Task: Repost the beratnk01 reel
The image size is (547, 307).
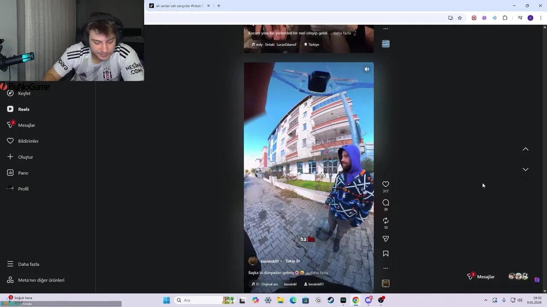Action: [x=385, y=220]
